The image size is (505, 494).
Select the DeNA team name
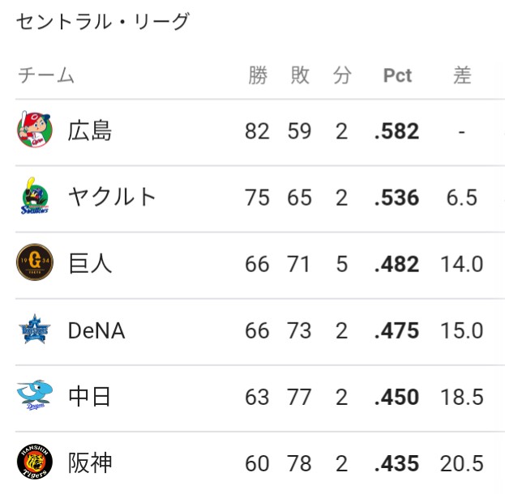(x=96, y=330)
